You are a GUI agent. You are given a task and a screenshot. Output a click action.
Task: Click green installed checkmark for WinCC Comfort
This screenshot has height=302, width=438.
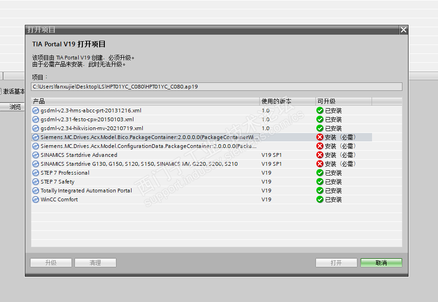point(320,199)
